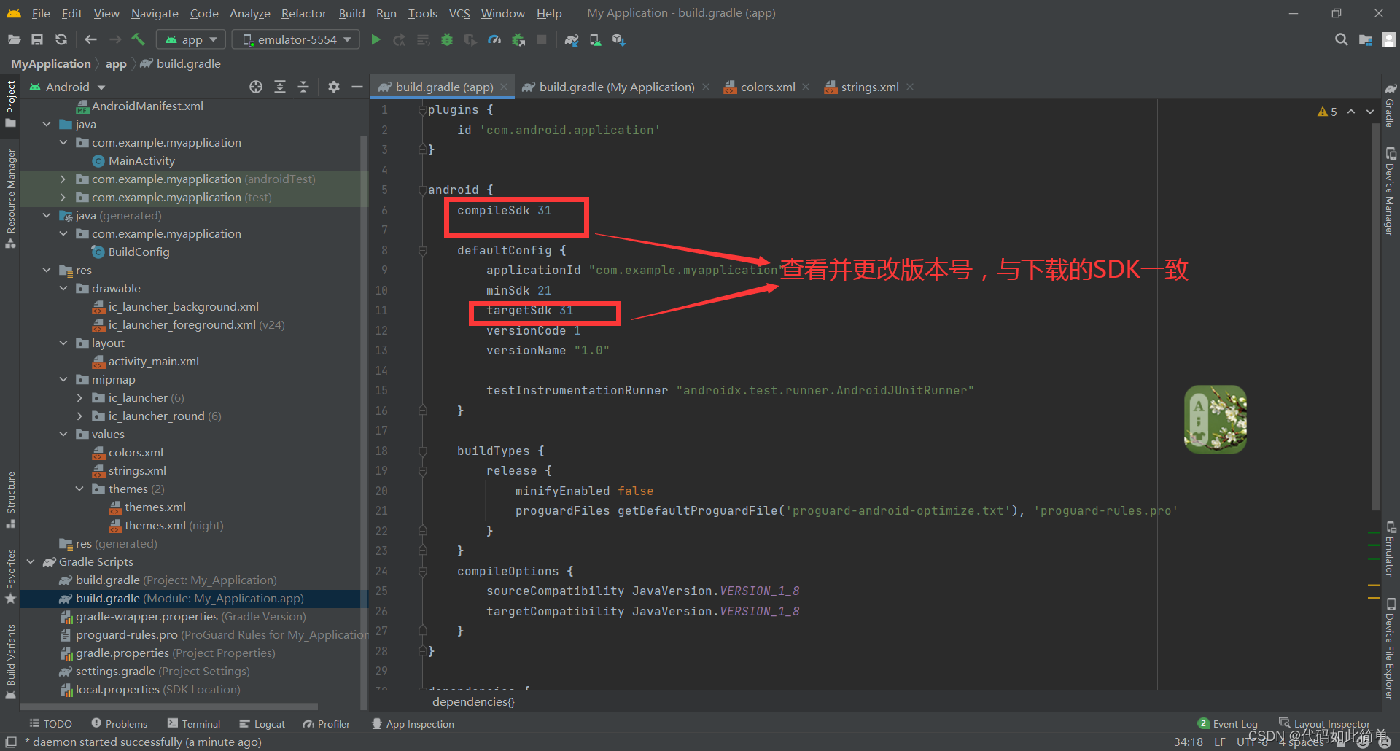Screen dimensions: 1400x751
Task: Collapse Gradle Scripts node
Action: tap(31, 561)
